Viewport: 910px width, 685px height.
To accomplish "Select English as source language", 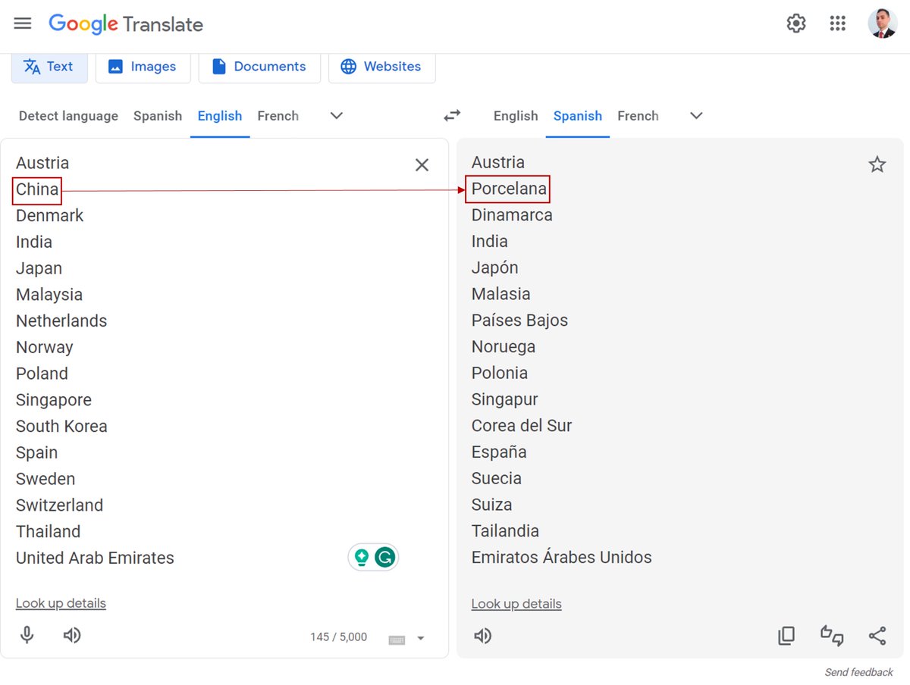I will (x=220, y=116).
